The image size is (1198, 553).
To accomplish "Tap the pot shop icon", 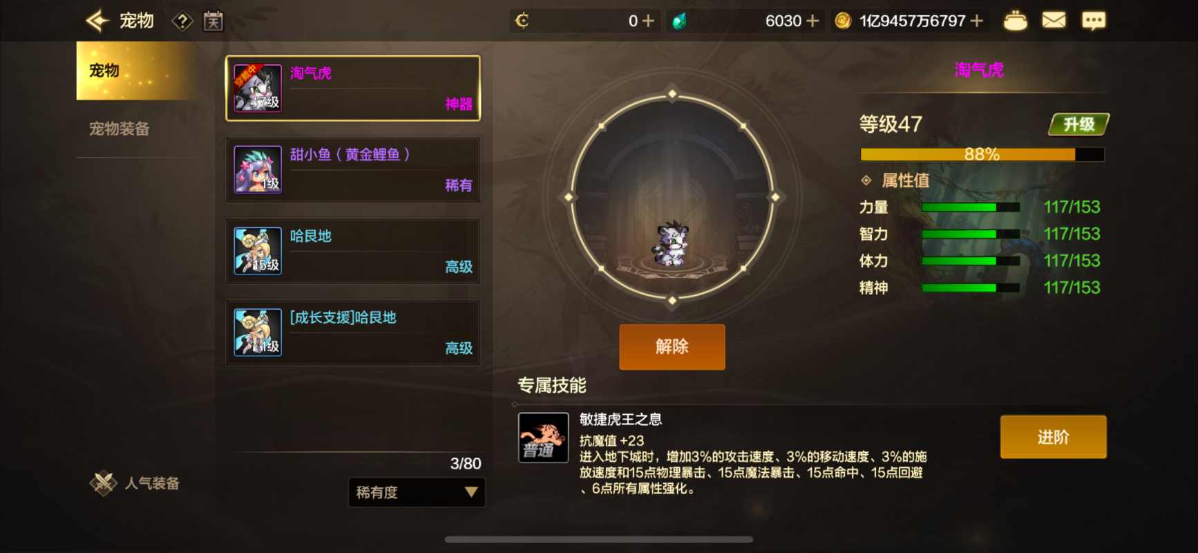I will pos(1015,21).
